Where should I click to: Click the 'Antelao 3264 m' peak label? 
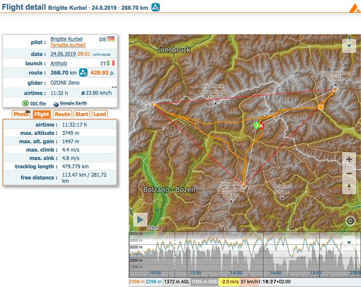coord(282,189)
